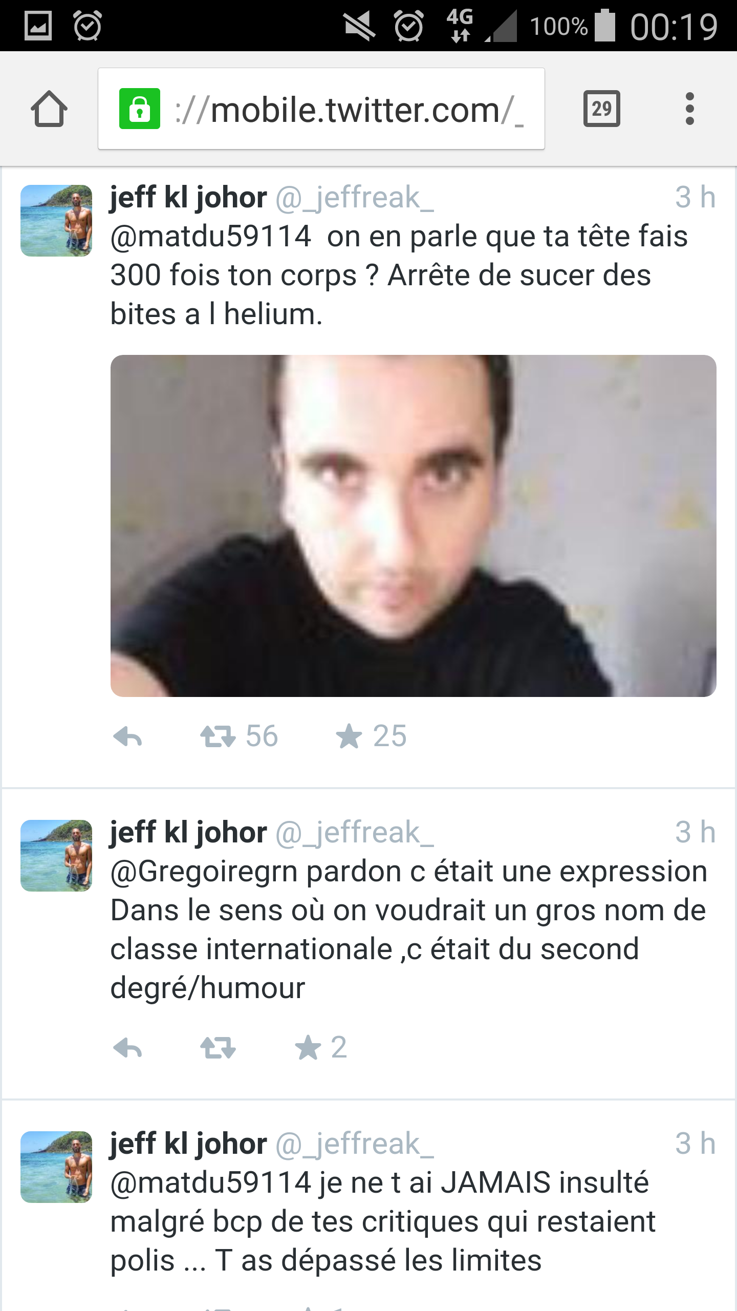Tap the green secure lock icon
Screen dimensions: 737x1311
[x=140, y=109]
